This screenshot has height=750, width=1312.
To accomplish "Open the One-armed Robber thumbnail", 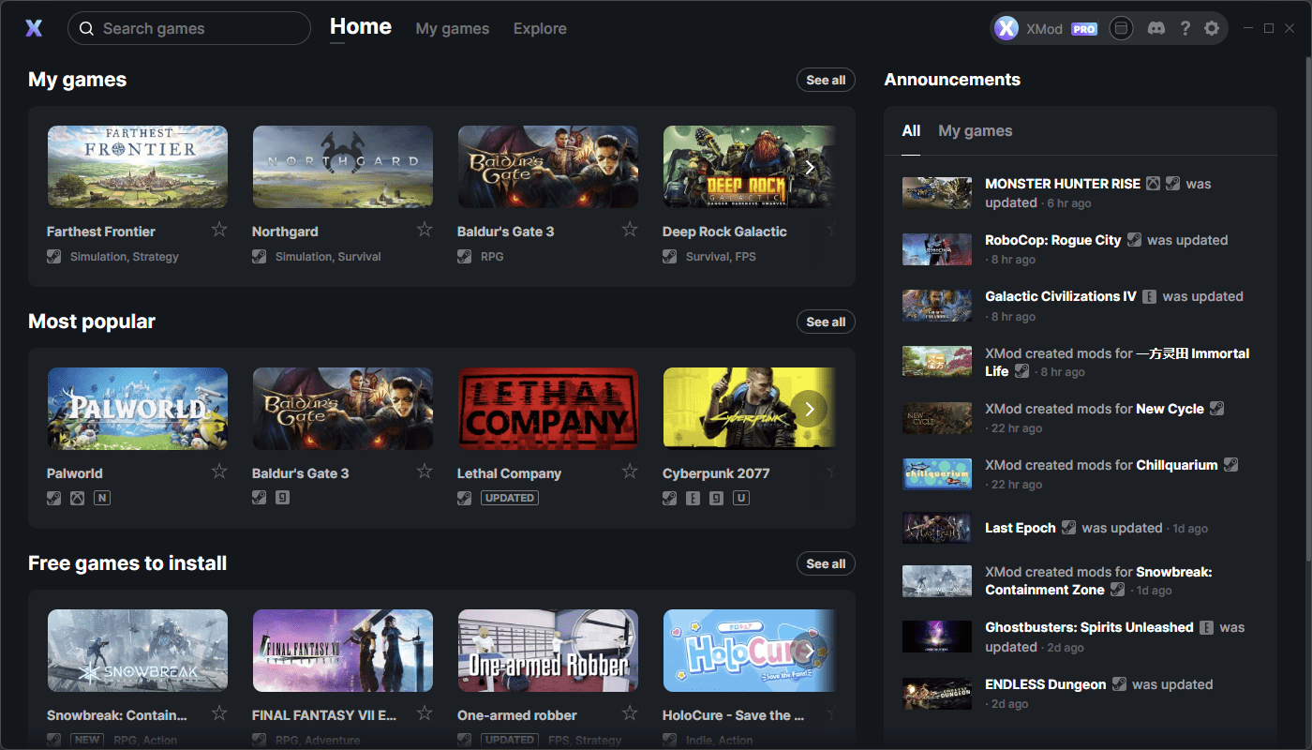I will [548, 651].
